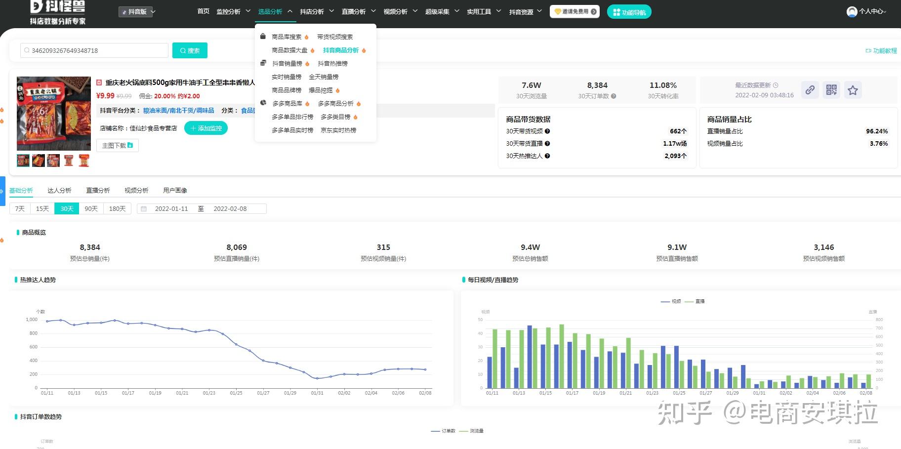Select the 90天 time range

91,209
